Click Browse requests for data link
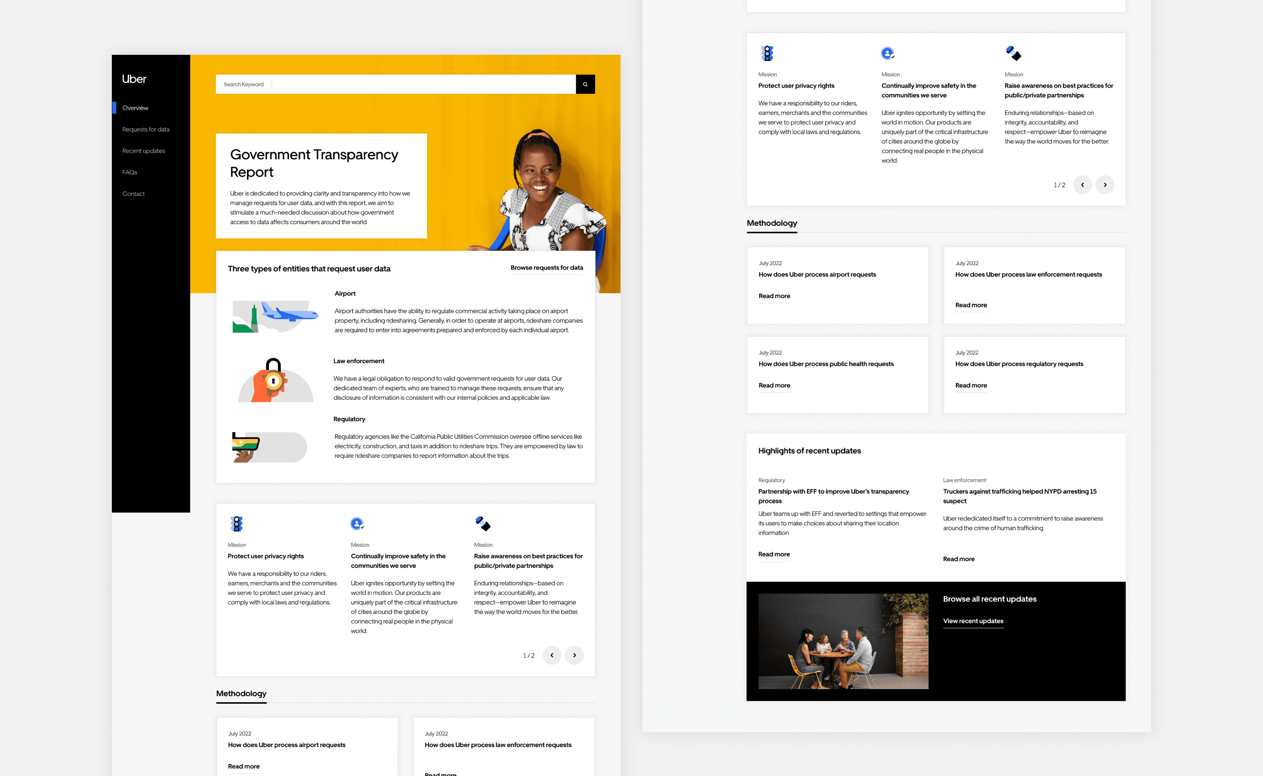Screen dimensions: 1263x776 tap(546, 268)
